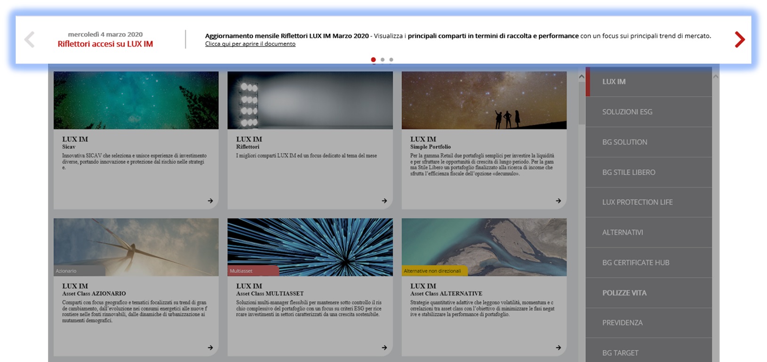Open the BG STILE LIBERO menu item
767x362 pixels.
[x=649, y=172]
